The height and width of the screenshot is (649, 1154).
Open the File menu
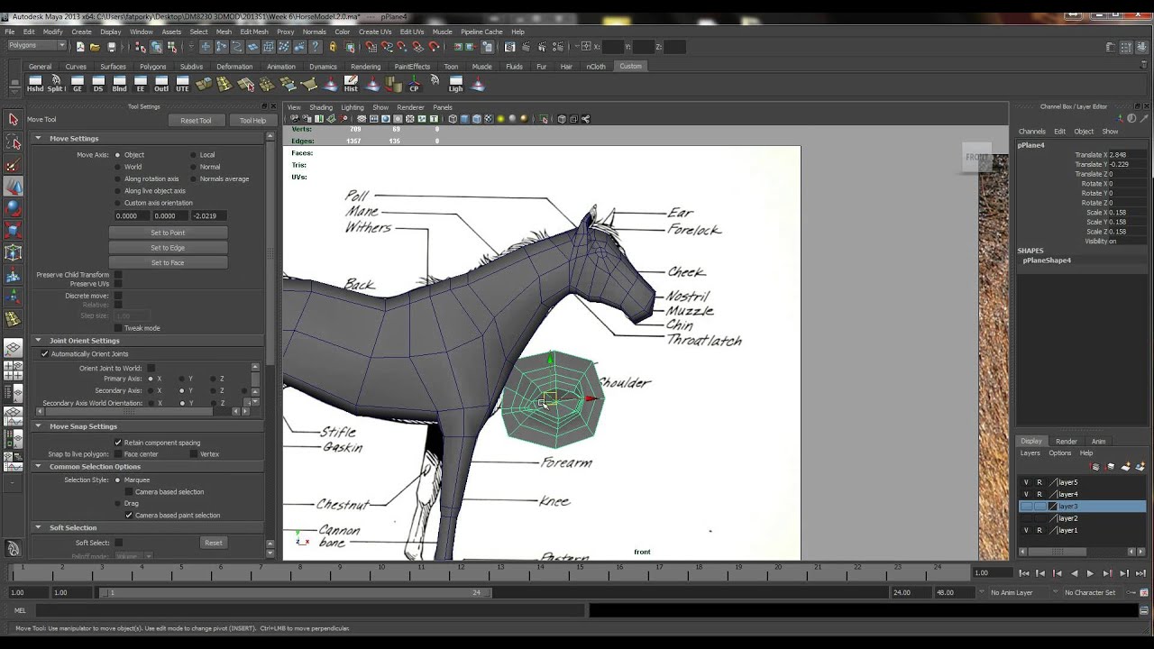[x=10, y=32]
